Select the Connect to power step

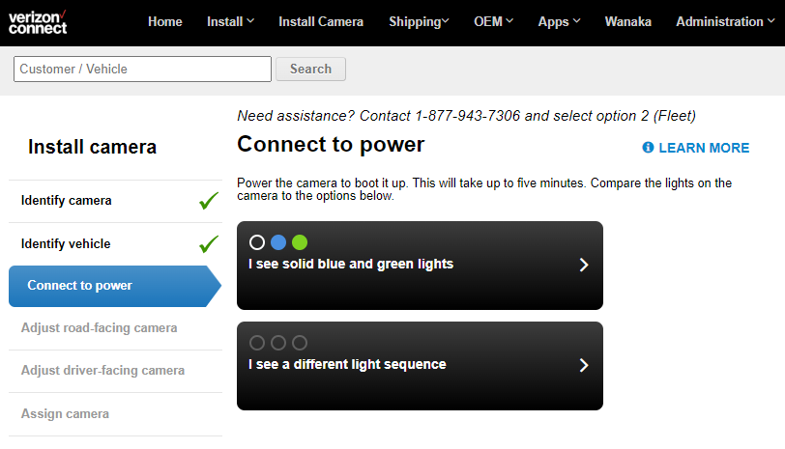click(115, 286)
